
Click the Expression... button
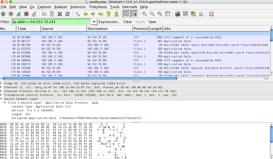coord(109,22)
